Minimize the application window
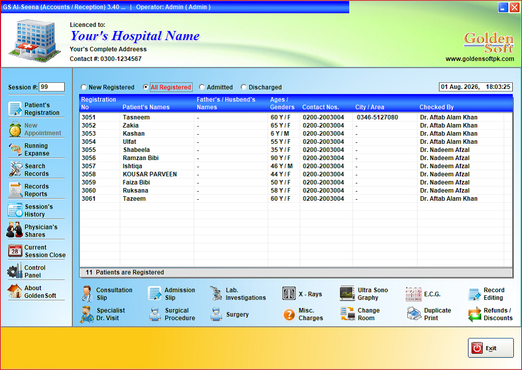522x370 pixels. (x=503, y=7)
